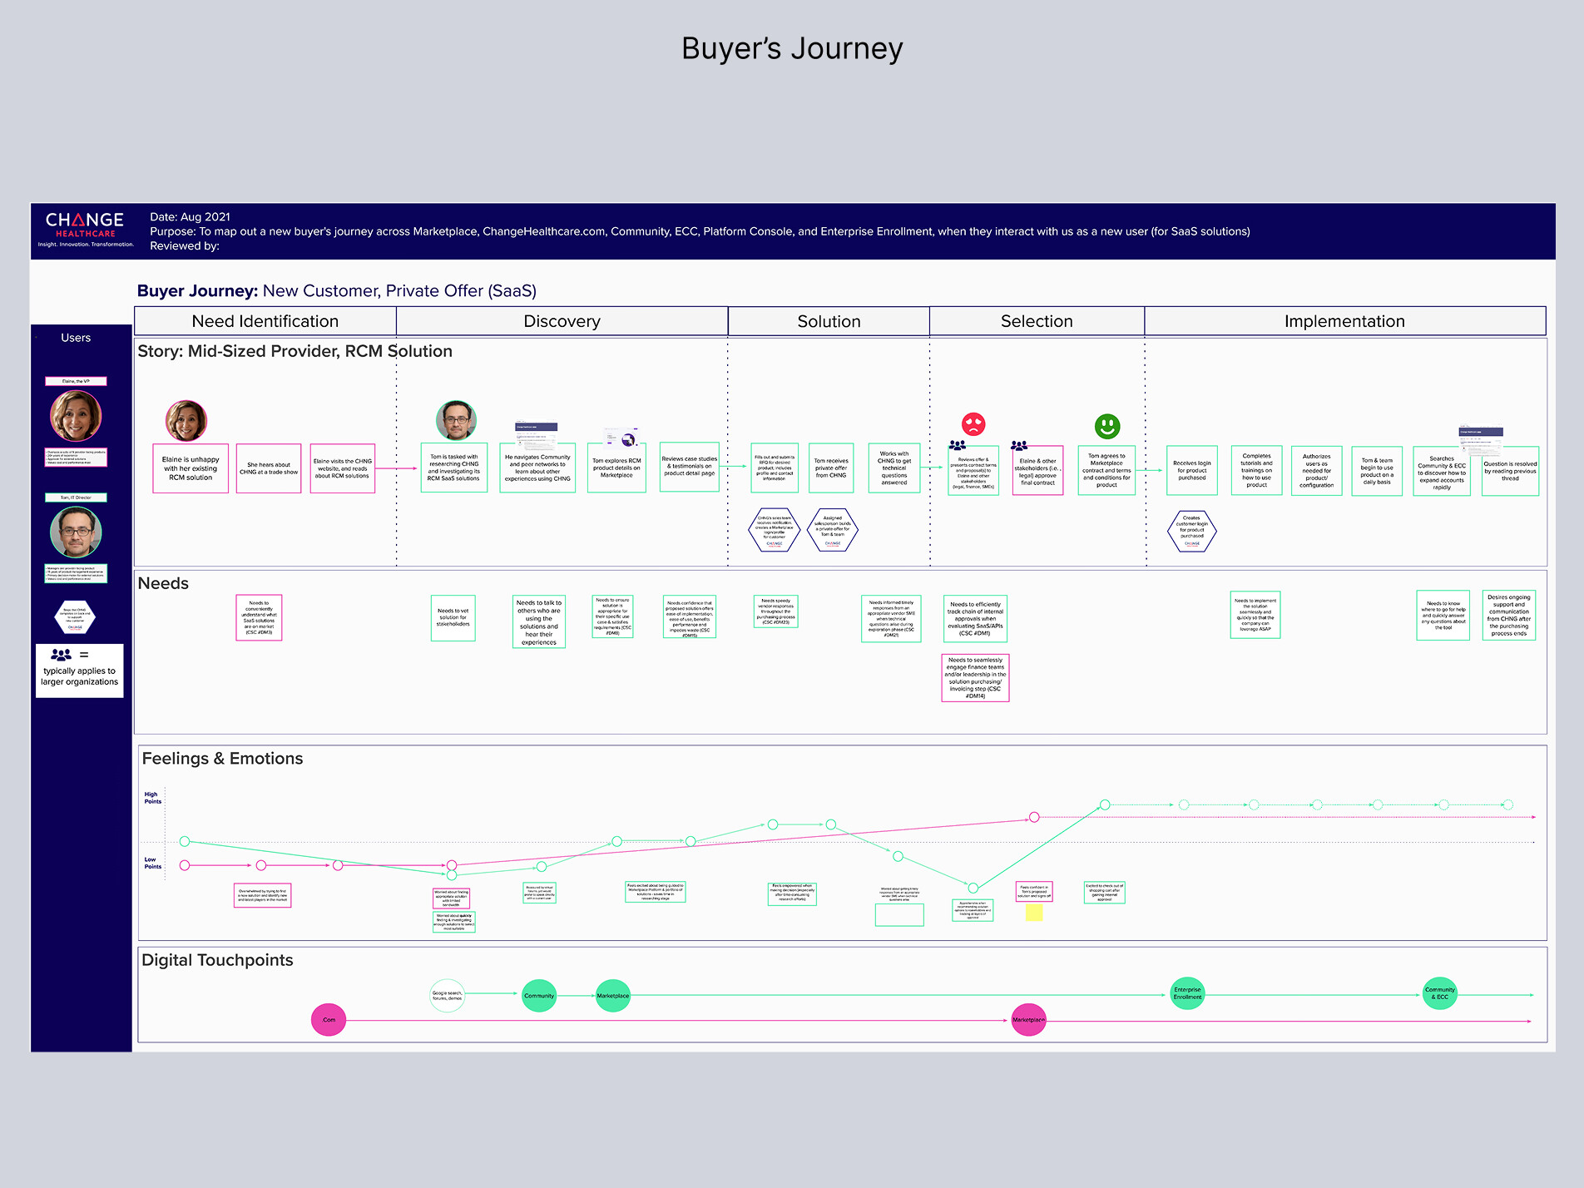Switch to the Discovery stage header
Image resolution: width=1584 pixels, height=1188 pixels.
[562, 321]
